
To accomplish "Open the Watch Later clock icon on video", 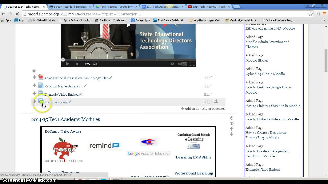I will (172, 64).
